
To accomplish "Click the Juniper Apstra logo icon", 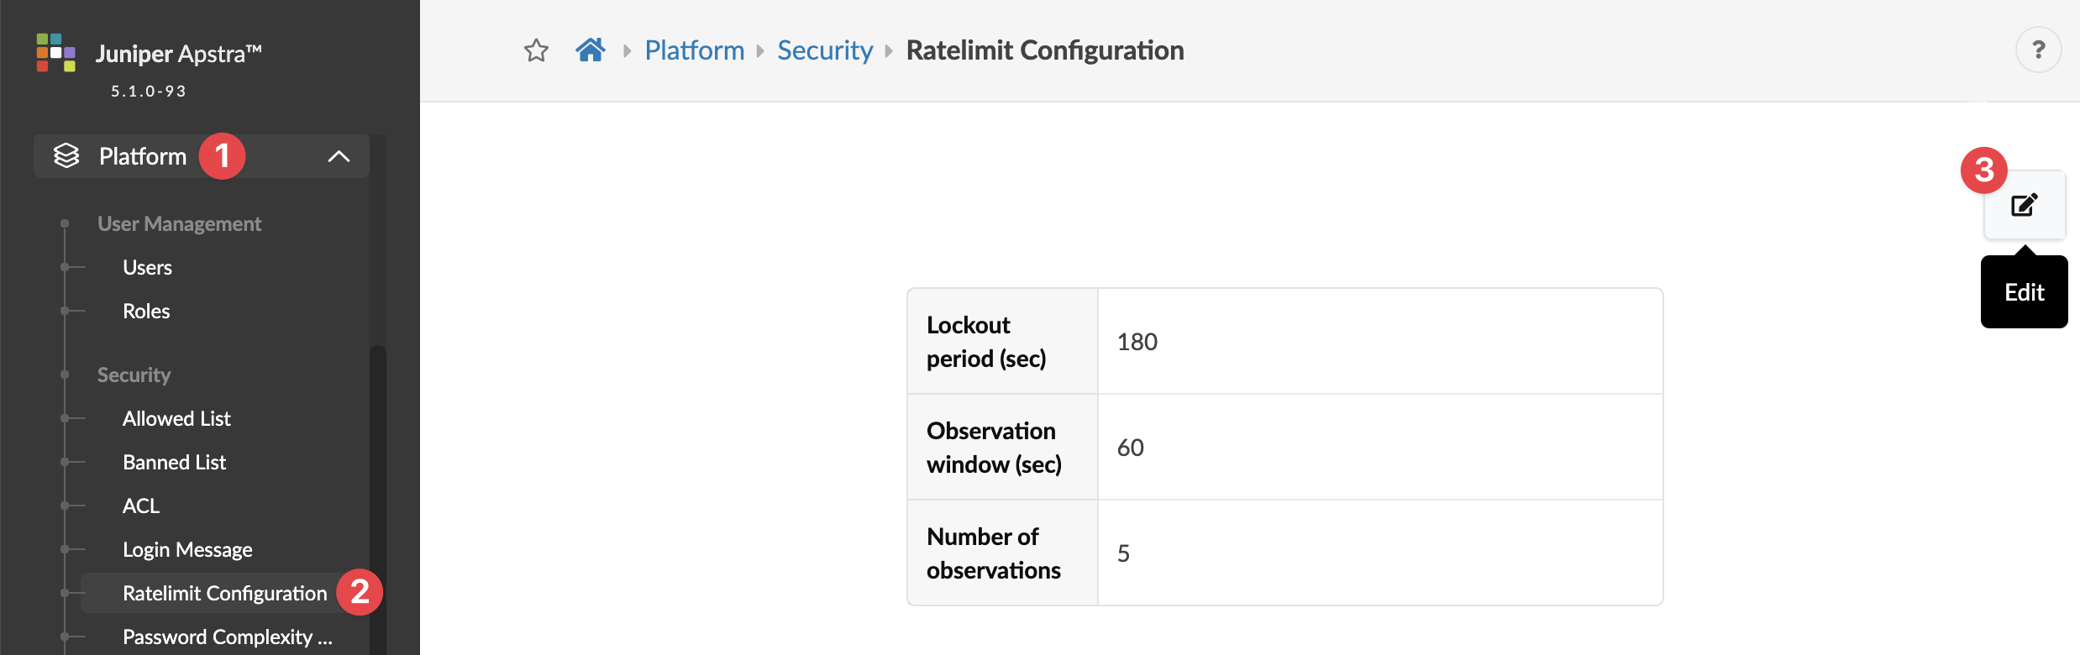I will 55,52.
